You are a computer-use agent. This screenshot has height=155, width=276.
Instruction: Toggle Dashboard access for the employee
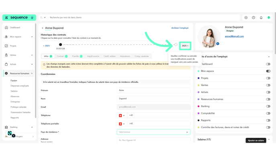pos(268,64)
